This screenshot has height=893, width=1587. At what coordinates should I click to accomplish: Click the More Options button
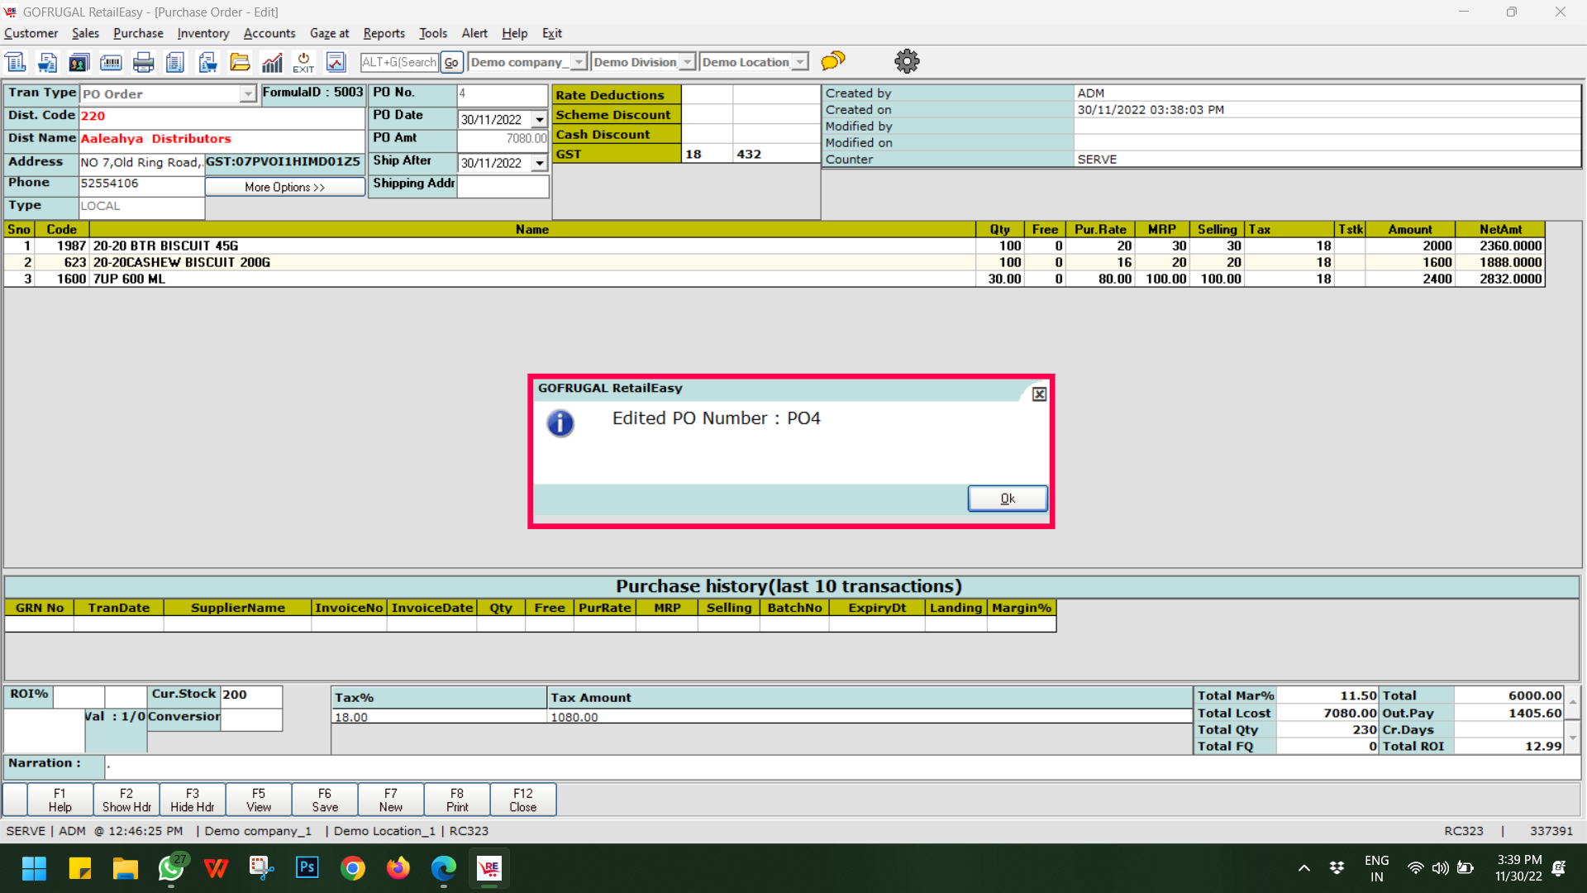coord(284,187)
